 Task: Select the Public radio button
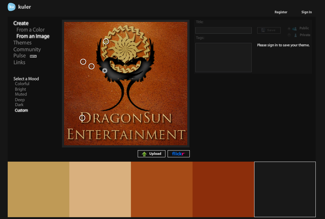[x=289, y=28]
